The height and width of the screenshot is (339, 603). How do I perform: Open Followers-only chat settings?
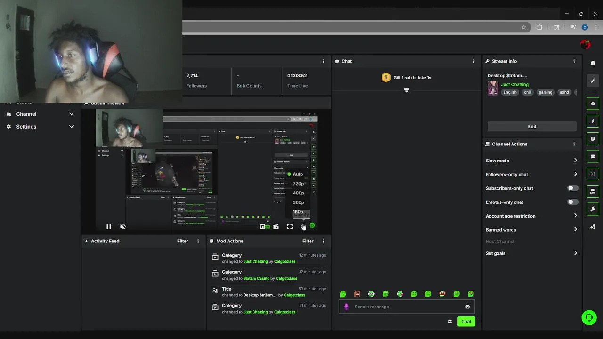[531, 174]
